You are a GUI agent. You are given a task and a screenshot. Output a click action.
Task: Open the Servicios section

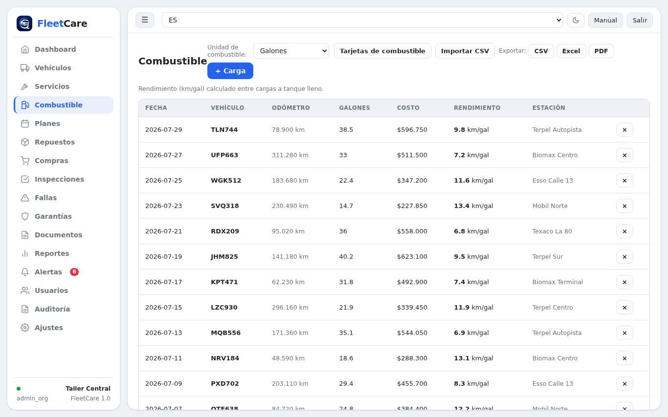[x=64, y=86]
